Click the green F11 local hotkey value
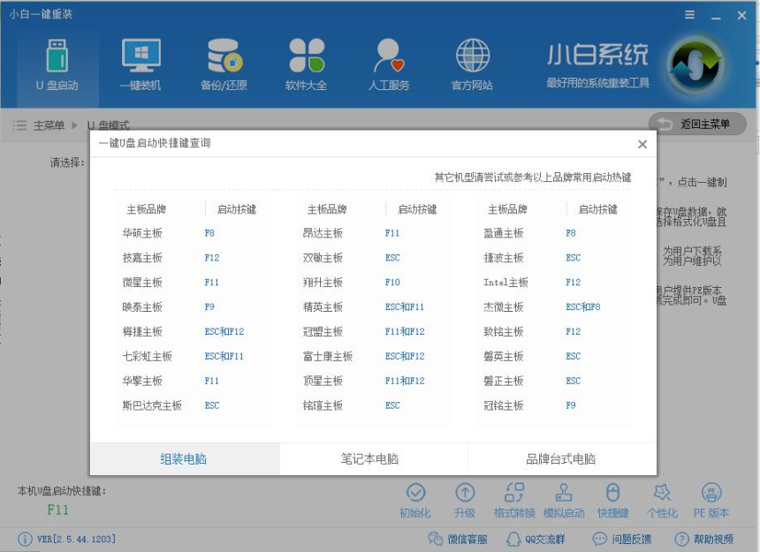Screen dimensions: 760x552 [x=57, y=510]
